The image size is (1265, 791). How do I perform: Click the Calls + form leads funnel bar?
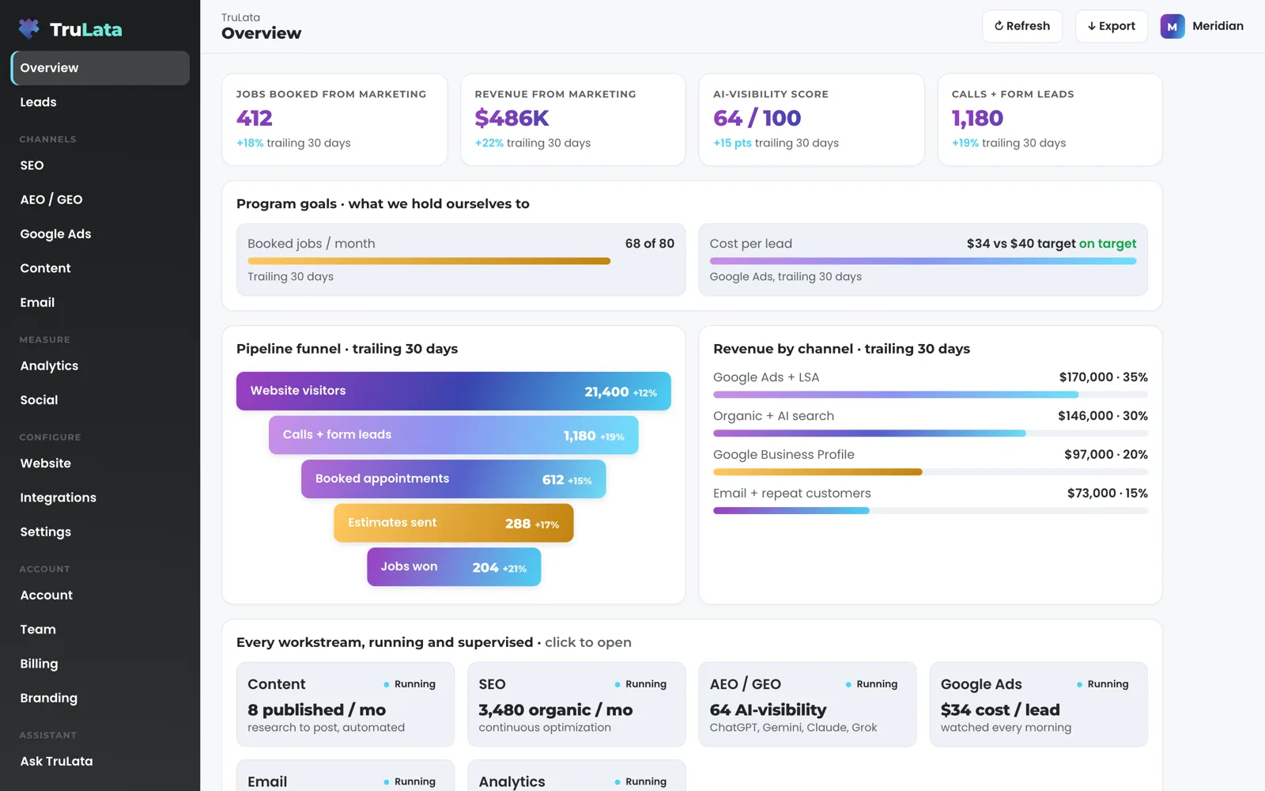click(x=454, y=435)
